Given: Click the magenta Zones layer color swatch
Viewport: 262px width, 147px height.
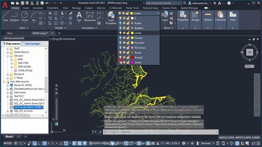Looking at the screenshot, I should click(132, 62).
